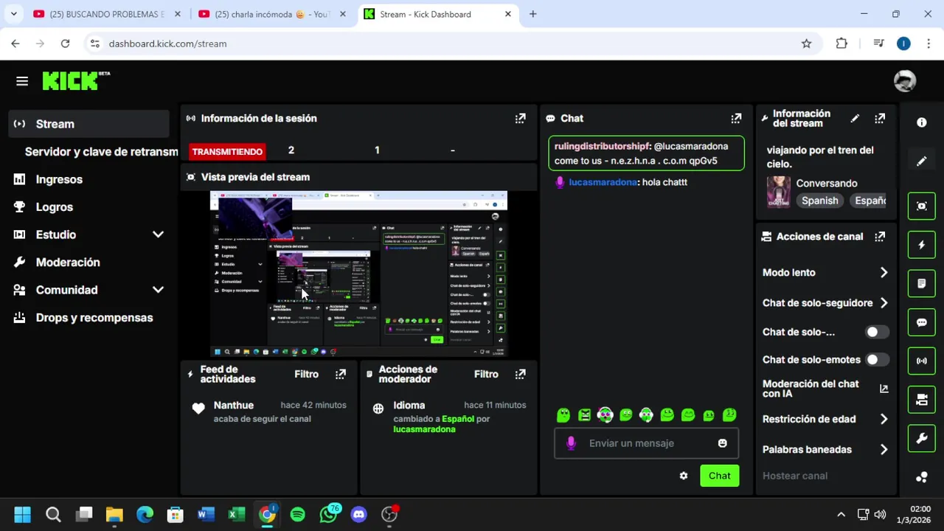Screen dimensions: 944x531
Task: Click the stream preview video thumbnail
Action: coord(358,274)
